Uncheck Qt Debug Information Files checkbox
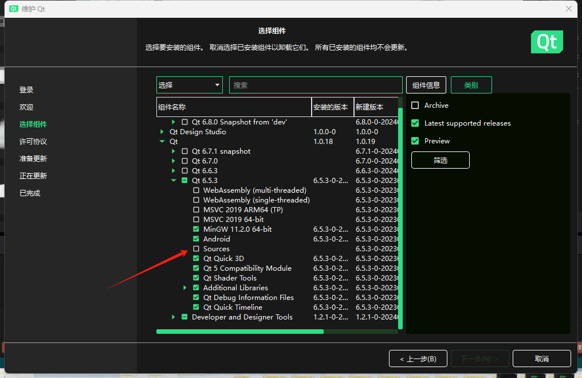This screenshot has width=582, height=378. coord(196,297)
